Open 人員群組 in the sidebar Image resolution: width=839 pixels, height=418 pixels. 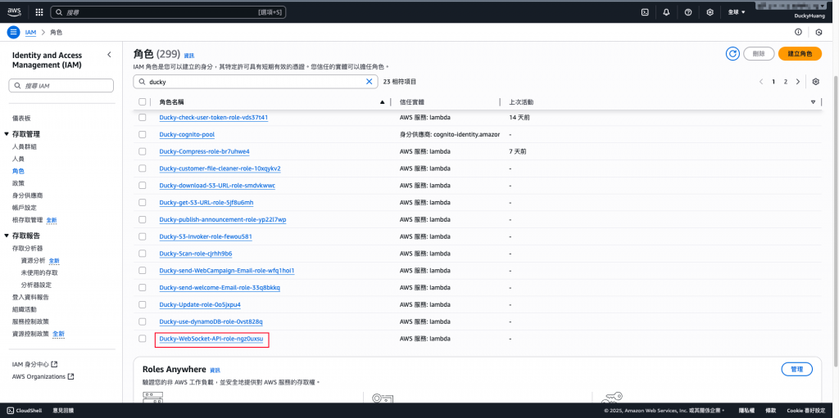click(x=24, y=146)
